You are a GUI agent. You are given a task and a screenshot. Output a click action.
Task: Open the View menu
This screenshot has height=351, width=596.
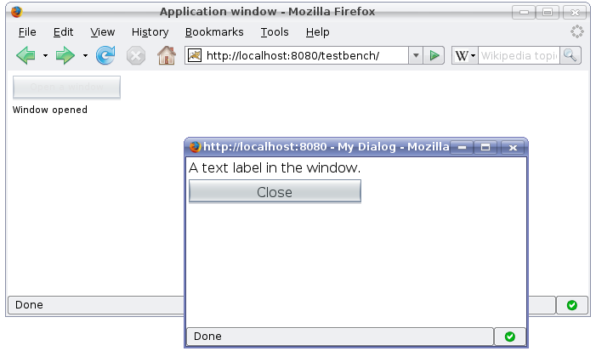coord(103,32)
